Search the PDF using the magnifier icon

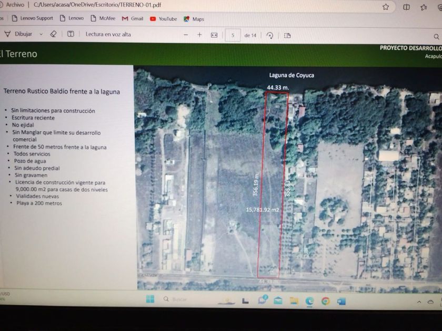(436, 36)
